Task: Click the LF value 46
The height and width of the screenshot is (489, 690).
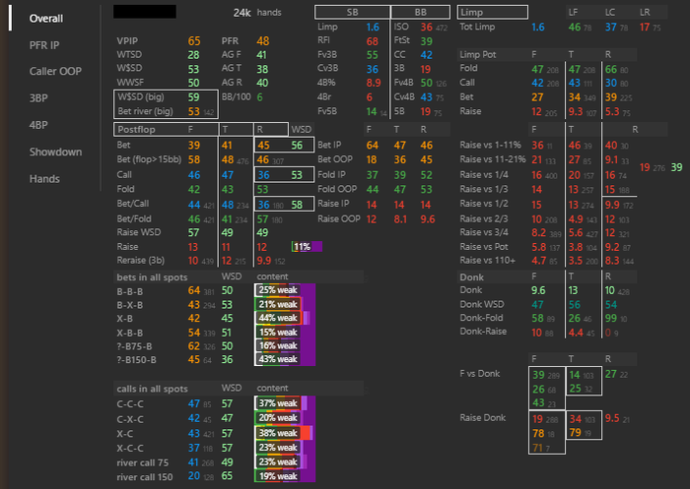Action: [x=575, y=28]
